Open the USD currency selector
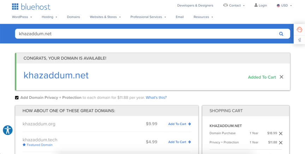 tap(284, 6)
